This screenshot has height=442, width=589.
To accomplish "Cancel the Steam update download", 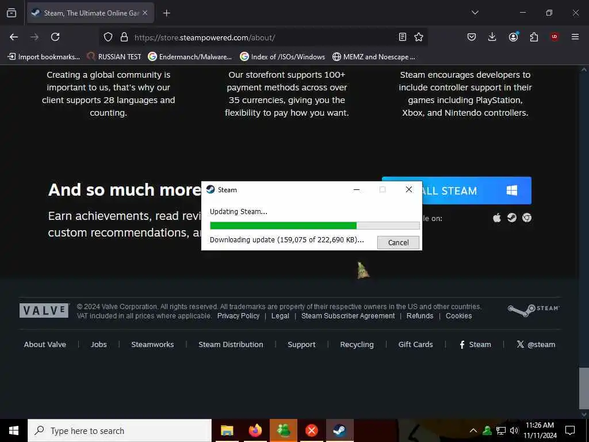I will pyautogui.click(x=398, y=242).
